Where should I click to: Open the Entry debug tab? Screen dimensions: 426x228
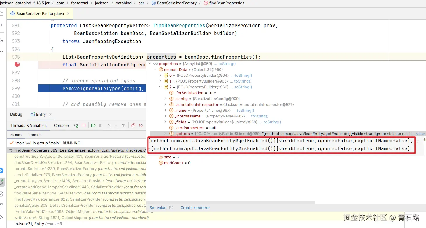41,115
